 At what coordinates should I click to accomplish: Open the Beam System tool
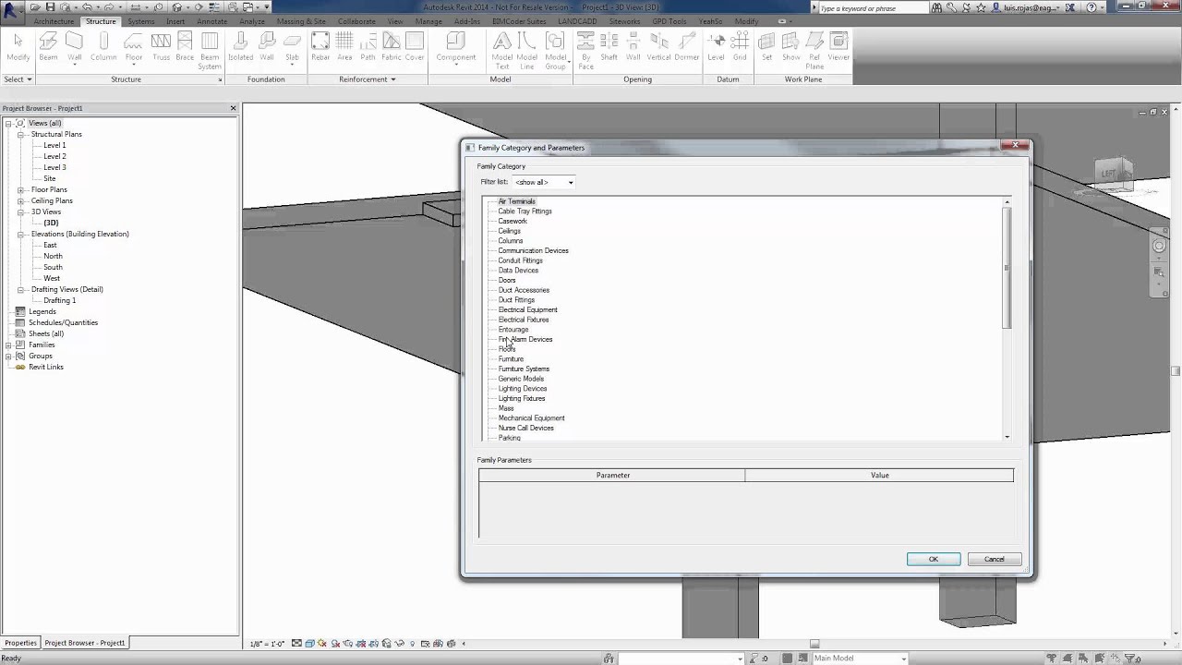pyautogui.click(x=210, y=51)
